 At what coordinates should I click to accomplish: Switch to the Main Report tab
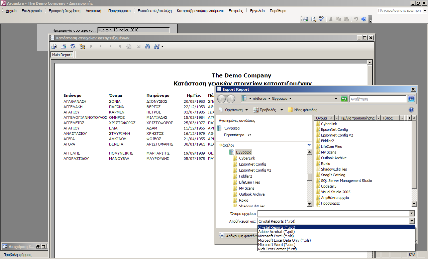(x=62, y=55)
